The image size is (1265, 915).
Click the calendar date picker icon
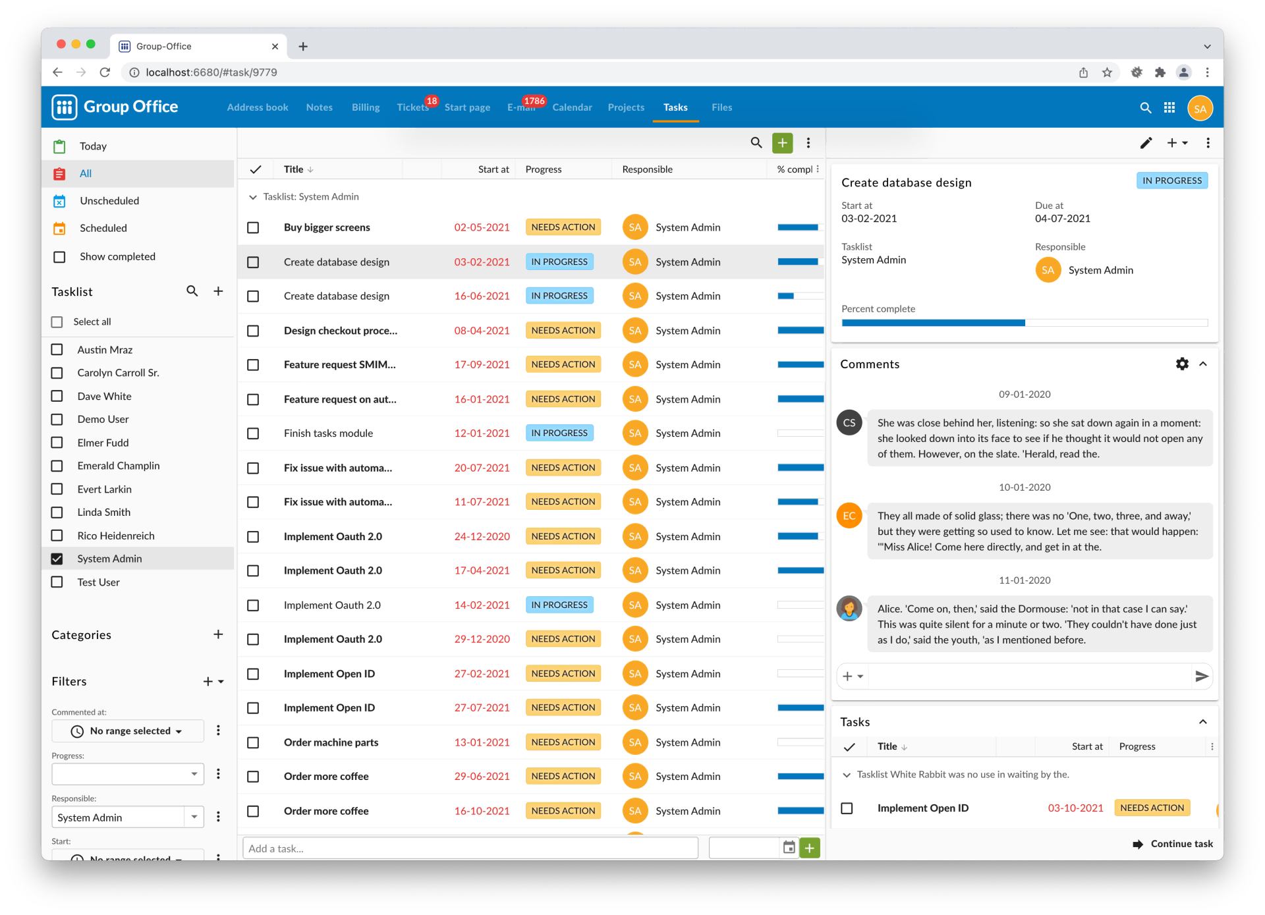789,848
